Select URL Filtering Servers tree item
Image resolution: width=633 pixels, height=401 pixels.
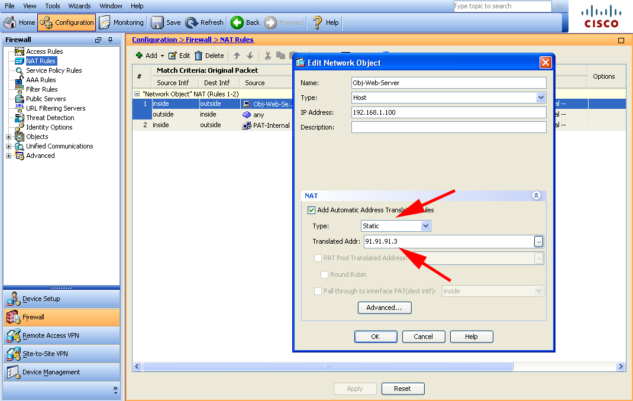tap(56, 108)
